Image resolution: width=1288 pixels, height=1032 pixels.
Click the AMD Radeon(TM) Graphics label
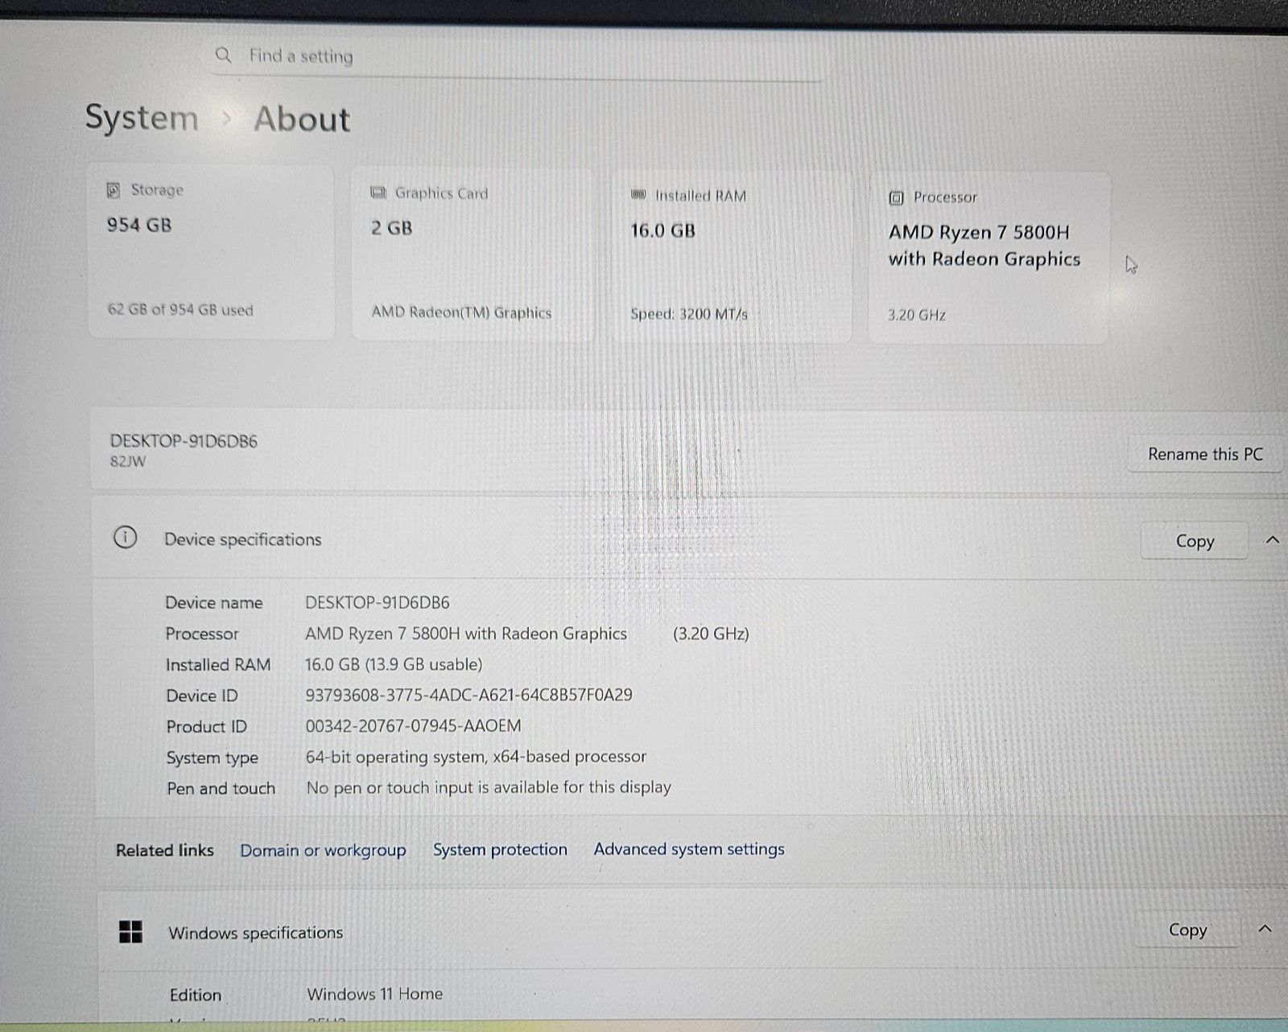[461, 312]
